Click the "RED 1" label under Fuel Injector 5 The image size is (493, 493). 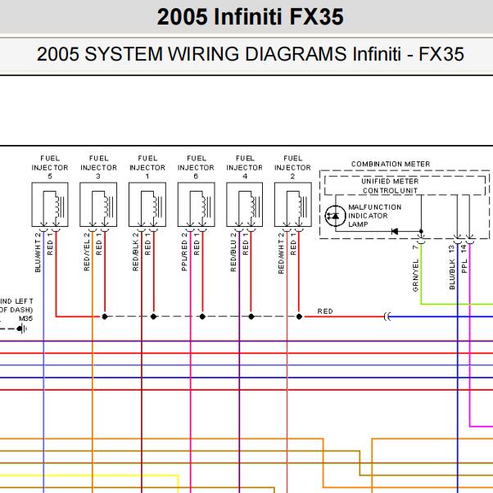pos(50,244)
